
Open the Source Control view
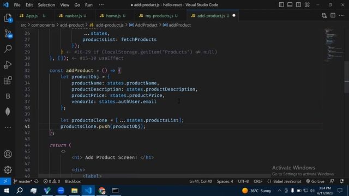click(8, 34)
